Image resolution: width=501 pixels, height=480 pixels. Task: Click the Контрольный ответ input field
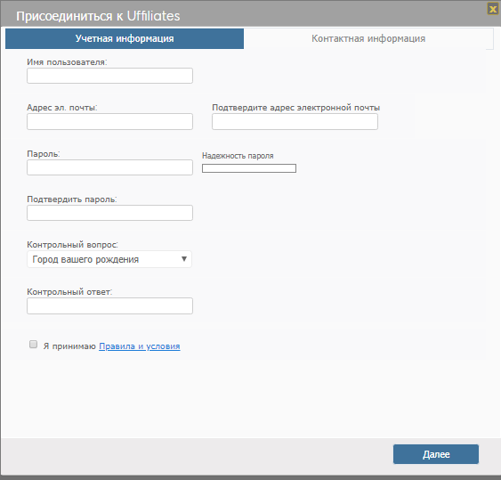pos(110,306)
